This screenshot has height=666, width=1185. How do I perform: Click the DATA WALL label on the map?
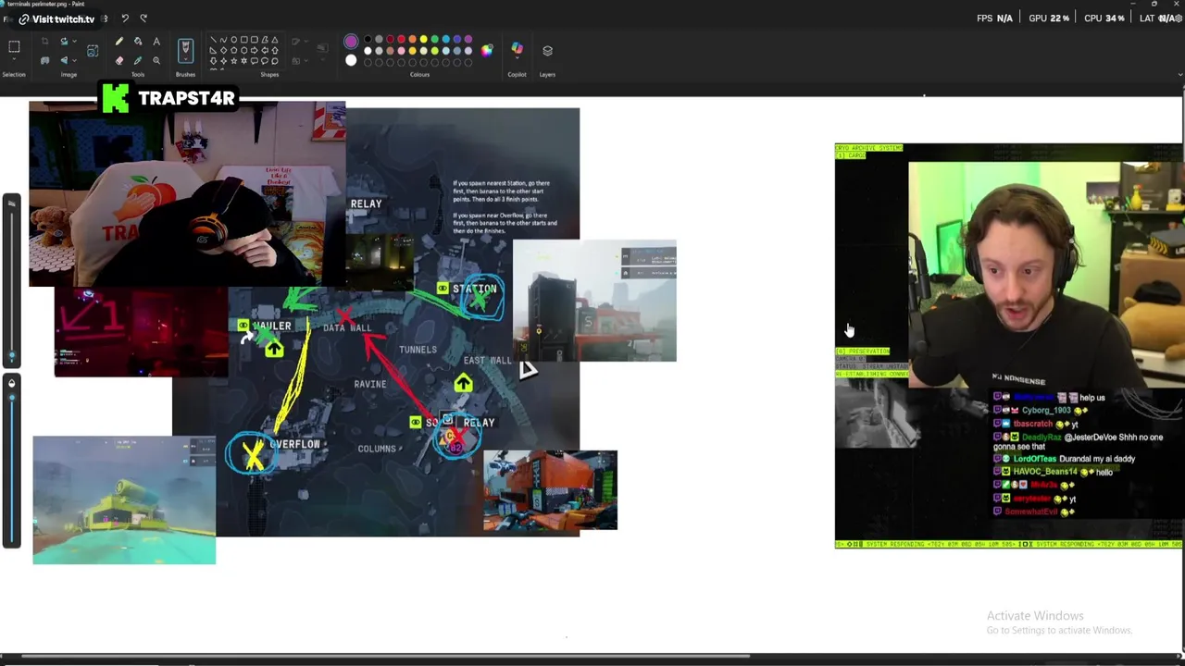point(347,327)
